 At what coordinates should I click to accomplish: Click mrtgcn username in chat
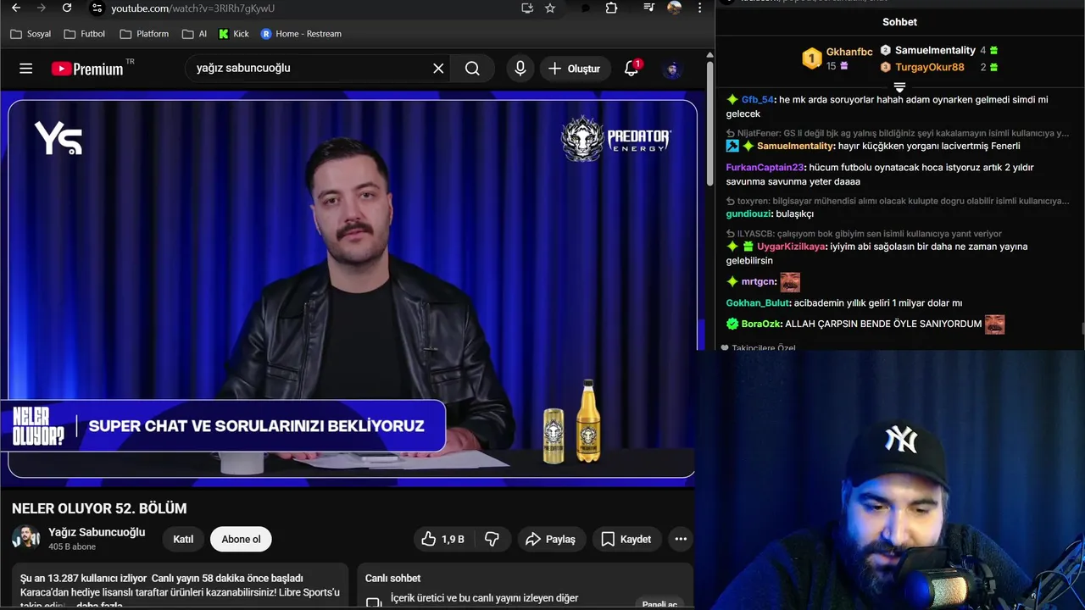click(759, 281)
